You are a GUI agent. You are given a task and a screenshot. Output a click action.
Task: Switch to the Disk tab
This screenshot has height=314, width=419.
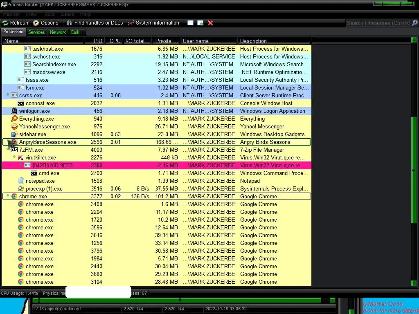pos(75,32)
